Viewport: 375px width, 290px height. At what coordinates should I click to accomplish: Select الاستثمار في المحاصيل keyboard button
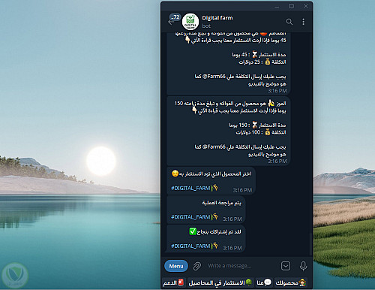coord(220,283)
